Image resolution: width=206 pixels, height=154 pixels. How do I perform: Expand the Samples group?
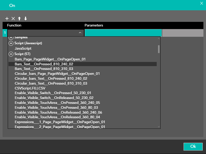(x=11, y=38)
